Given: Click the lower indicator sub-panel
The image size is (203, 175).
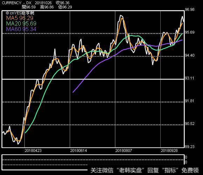Looking at the screenshot, I should [x=93, y=162].
